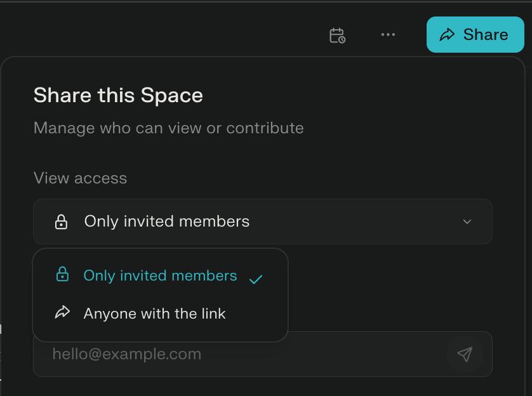Click the teal Share button

[x=475, y=35]
